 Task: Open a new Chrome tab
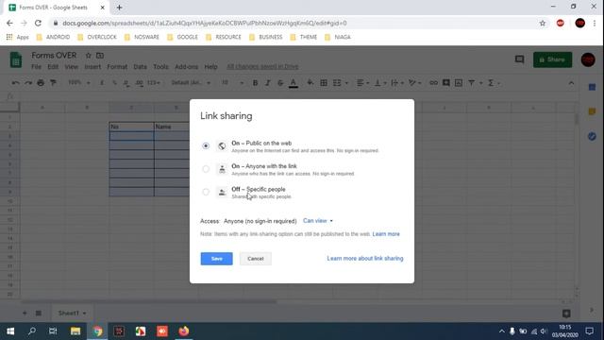coord(120,8)
